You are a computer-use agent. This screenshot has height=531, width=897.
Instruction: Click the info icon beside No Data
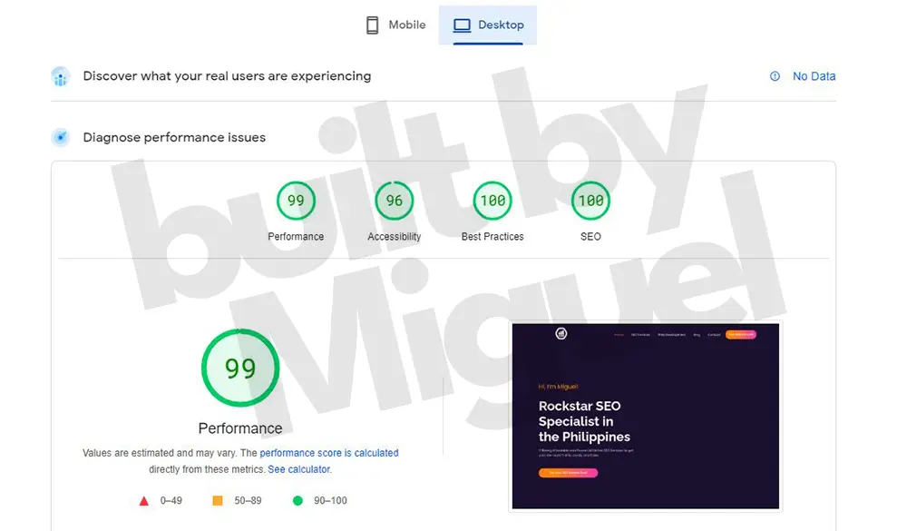click(775, 76)
